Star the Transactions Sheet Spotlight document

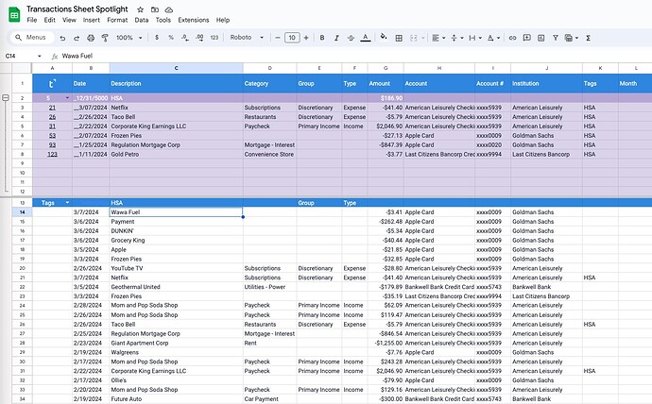pos(141,9)
